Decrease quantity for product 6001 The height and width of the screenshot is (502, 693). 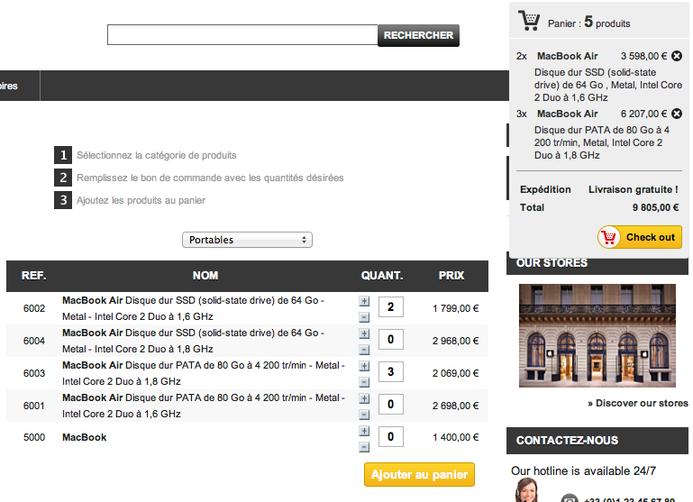click(364, 415)
